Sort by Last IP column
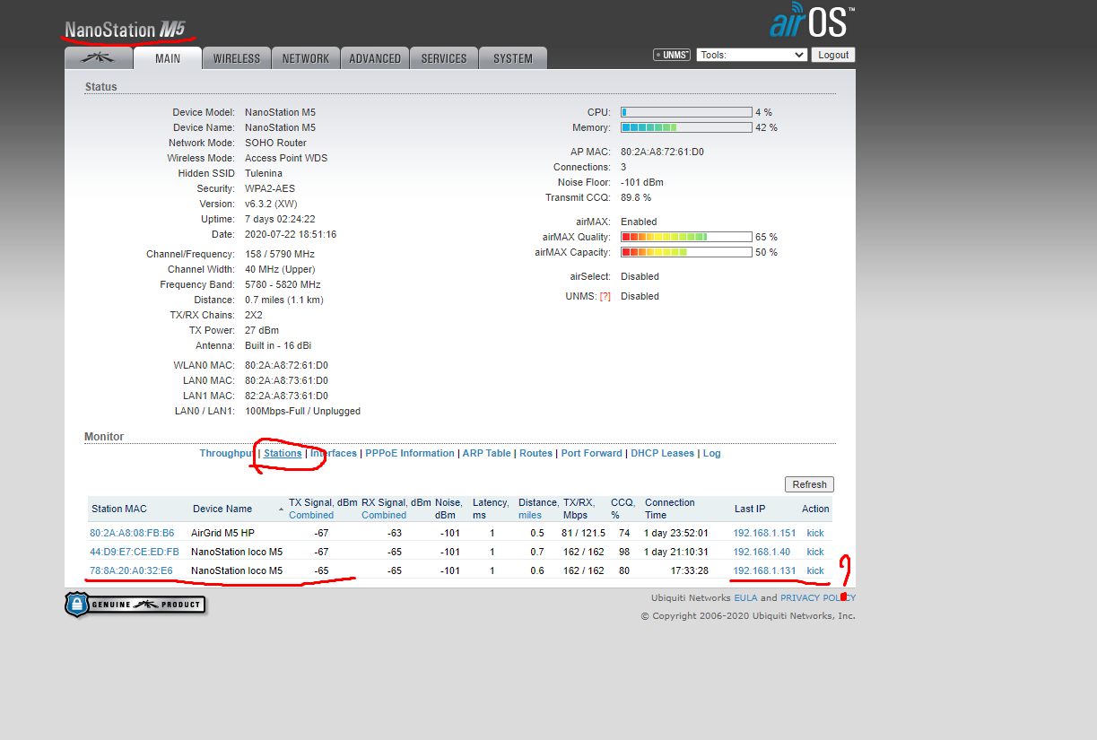 [x=750, y=509]
